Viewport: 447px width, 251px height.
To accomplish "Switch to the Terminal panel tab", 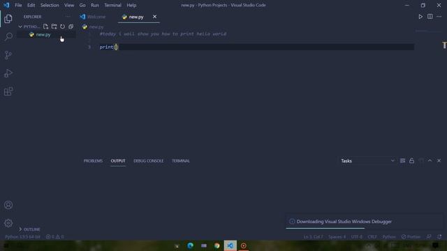I will 181,161.
